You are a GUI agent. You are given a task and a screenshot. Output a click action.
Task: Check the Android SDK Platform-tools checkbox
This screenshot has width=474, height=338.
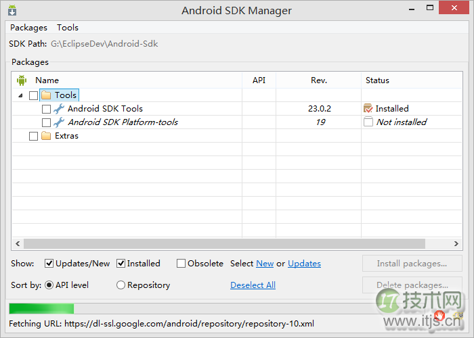(x=46, y=122)
